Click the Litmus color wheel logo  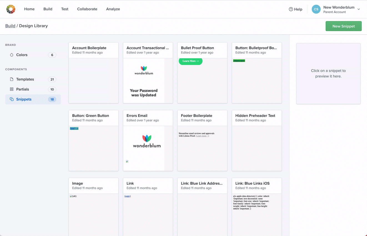[11, 9]
